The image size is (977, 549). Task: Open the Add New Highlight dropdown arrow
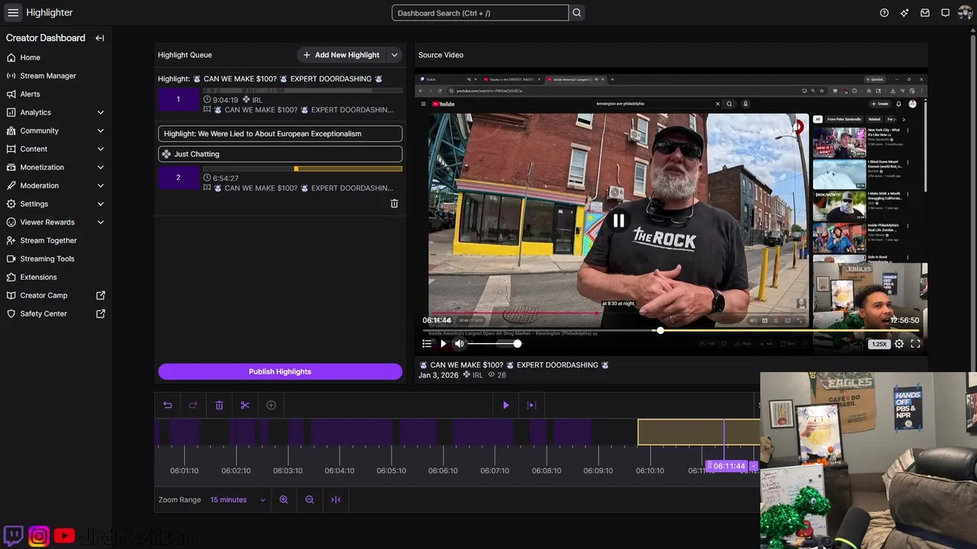[395, 55]
